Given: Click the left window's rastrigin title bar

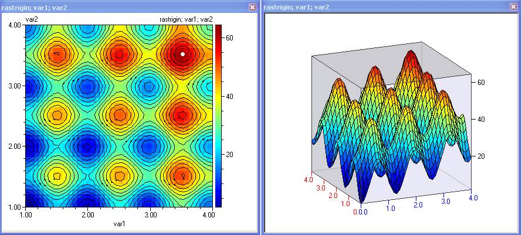Looking at the screenshot, I should (x=117, y=7).
